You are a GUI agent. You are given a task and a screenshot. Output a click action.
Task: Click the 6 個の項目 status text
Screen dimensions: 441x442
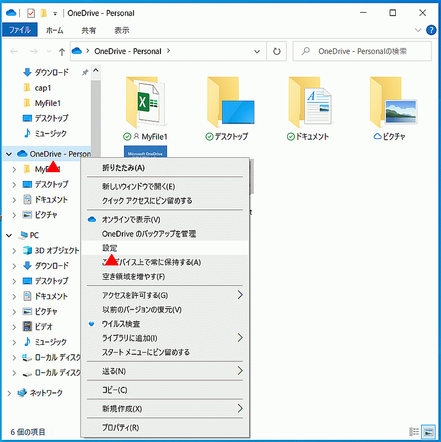click(x=28, y=432)
